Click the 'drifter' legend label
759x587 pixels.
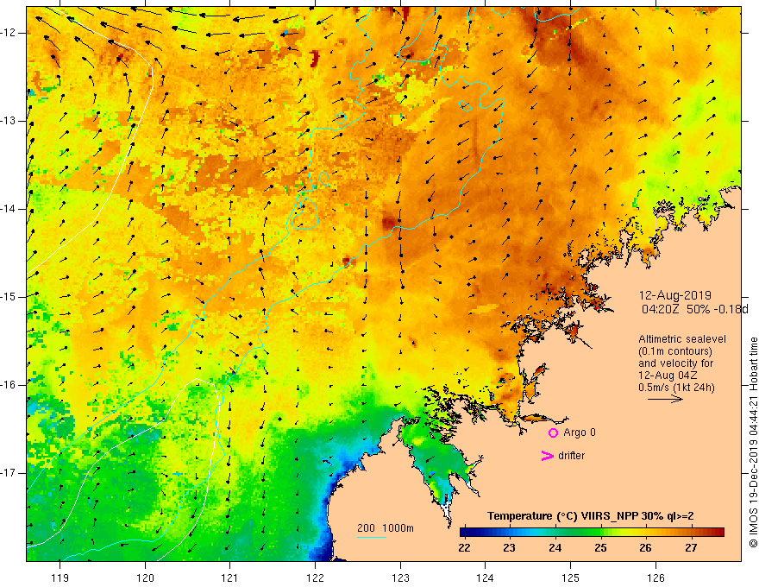(571, 456)
